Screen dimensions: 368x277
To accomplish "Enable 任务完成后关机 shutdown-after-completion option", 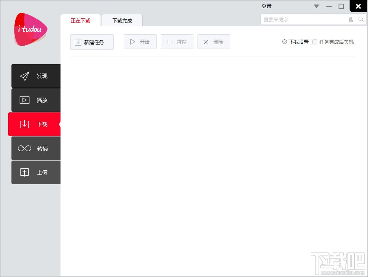I will [315, 42].
